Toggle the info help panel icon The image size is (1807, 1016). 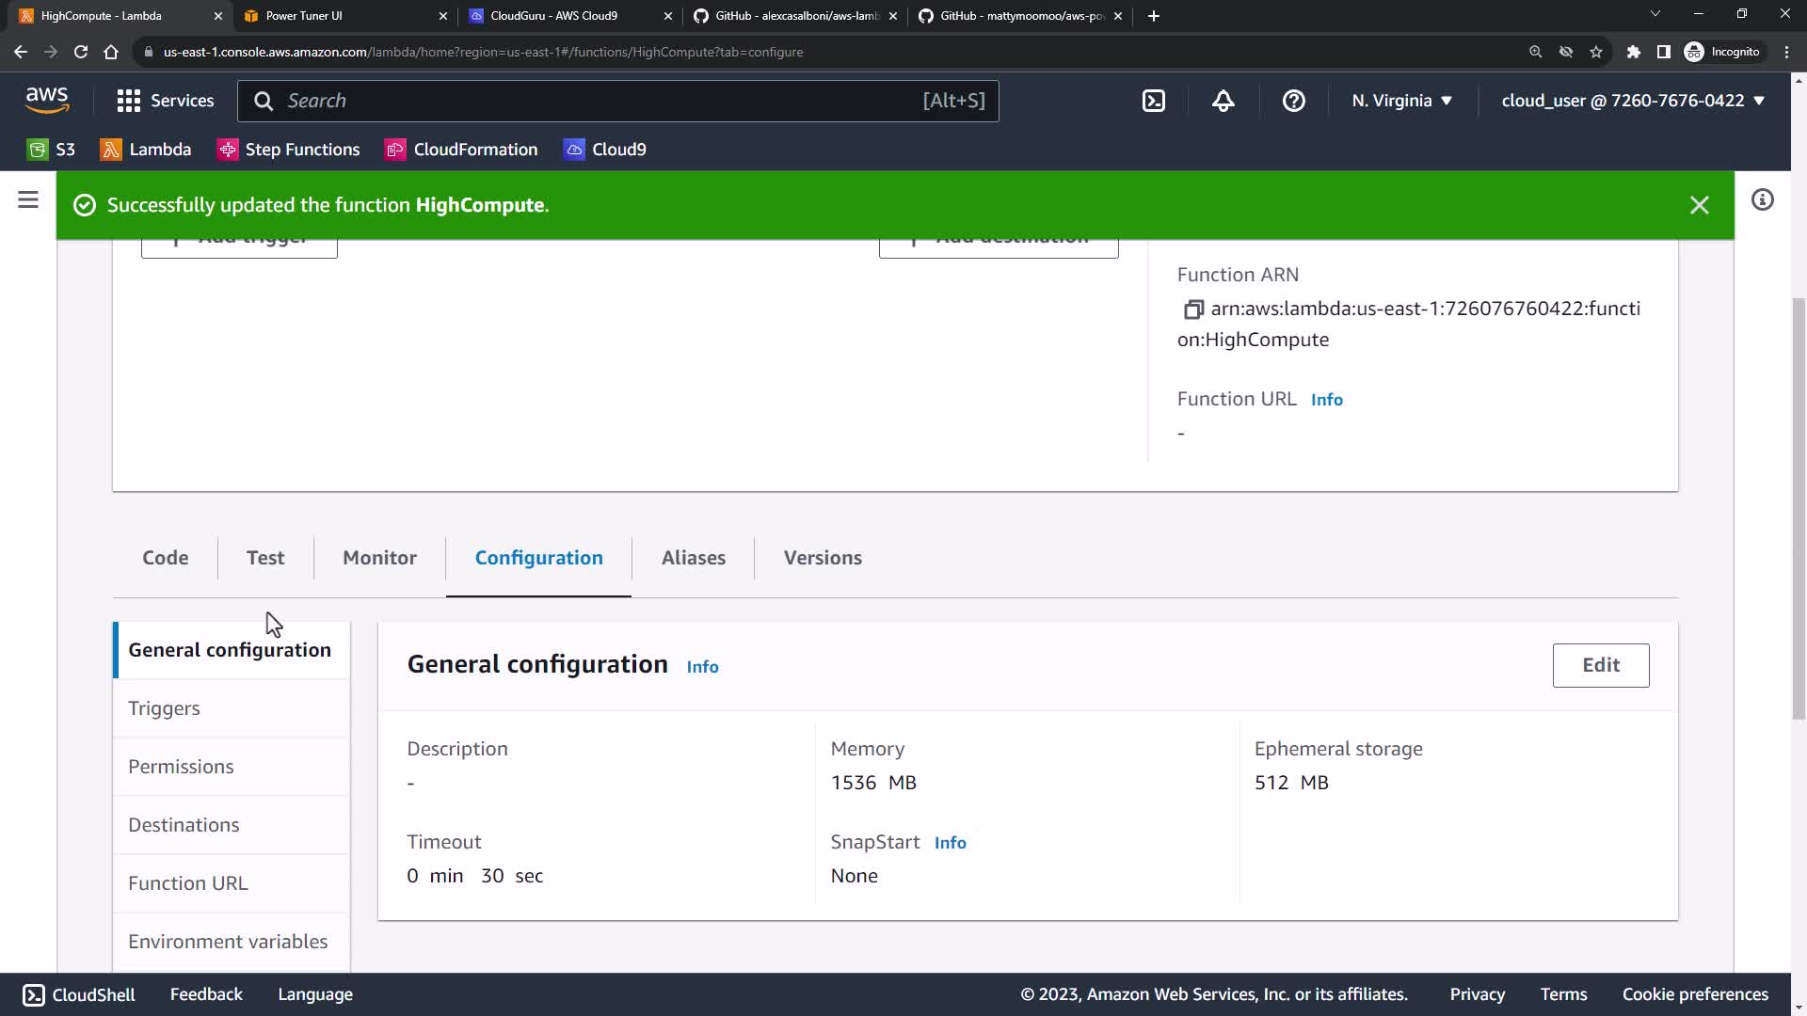(1762, 199)
